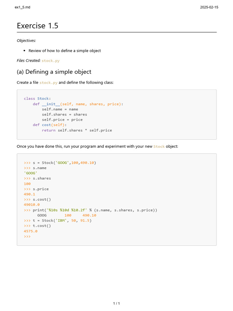Click the "(a) Defining a simple object" heading
233x311 pixels.
click(54, 72)
